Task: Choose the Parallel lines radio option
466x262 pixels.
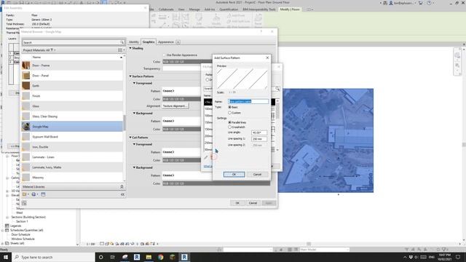Action: [x=230, y=122]
